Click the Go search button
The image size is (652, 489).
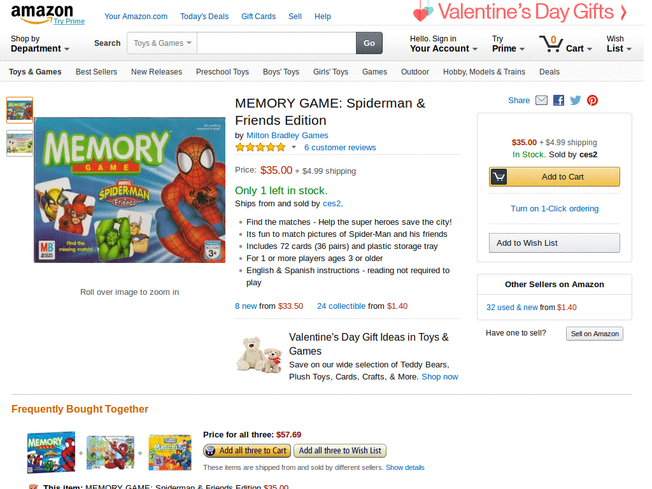pos(369,43)
